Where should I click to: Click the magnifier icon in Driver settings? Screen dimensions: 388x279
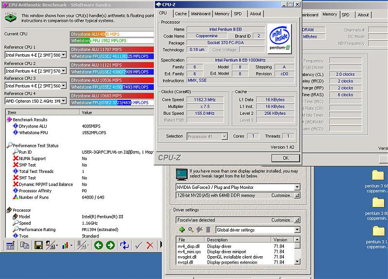coord(191,230)
